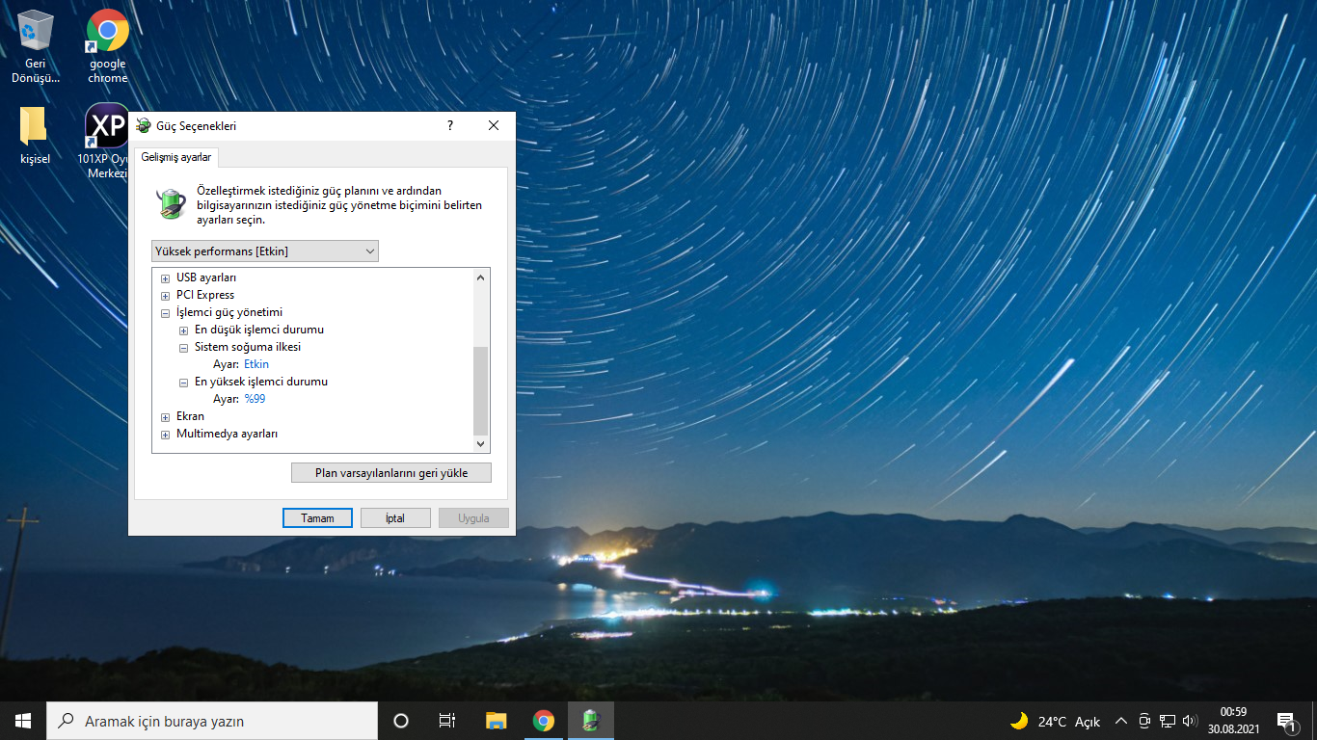Open the volume speaker tray icon
This screenshot has height=740, width=1317.
pos(1190,721)
